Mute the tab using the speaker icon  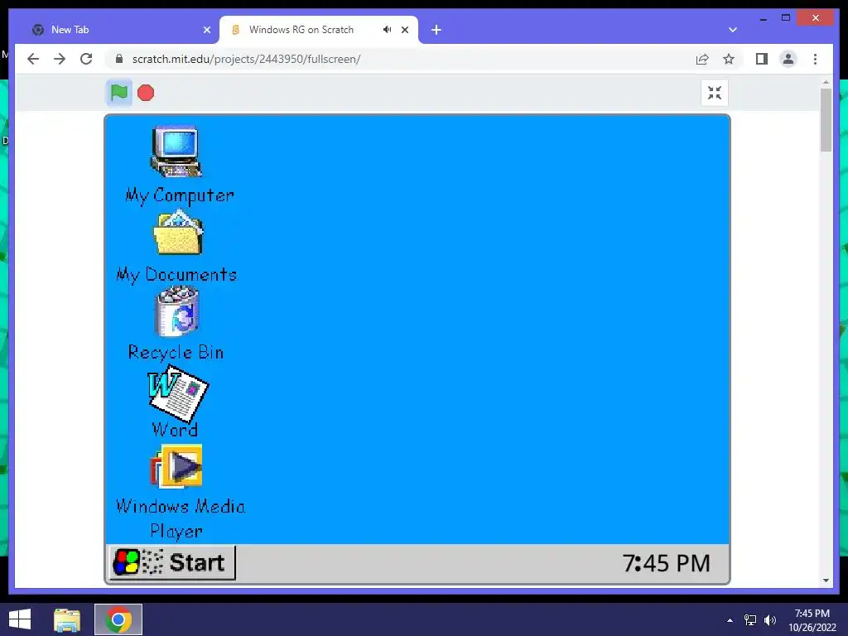[x=388, y=29]
